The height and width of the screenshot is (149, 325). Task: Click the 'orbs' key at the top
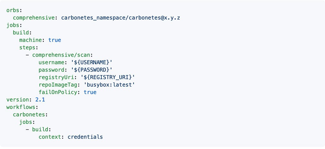13,10
